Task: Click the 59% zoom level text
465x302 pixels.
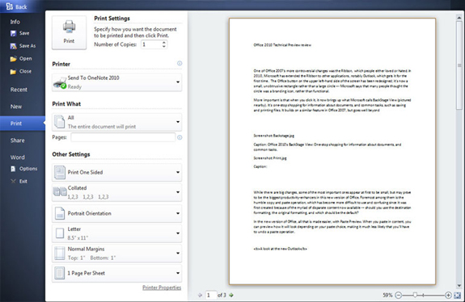Action: point(387,295)
